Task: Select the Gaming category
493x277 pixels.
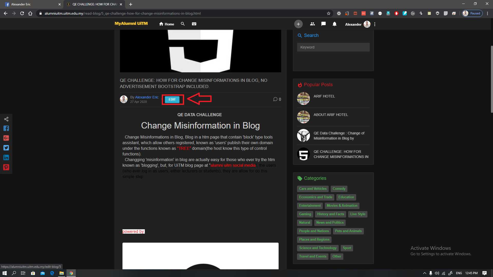Action: click(305, 214)
